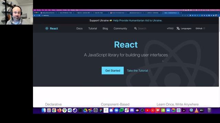Launch GeForce Now green Nvidia dock icon

163,110
